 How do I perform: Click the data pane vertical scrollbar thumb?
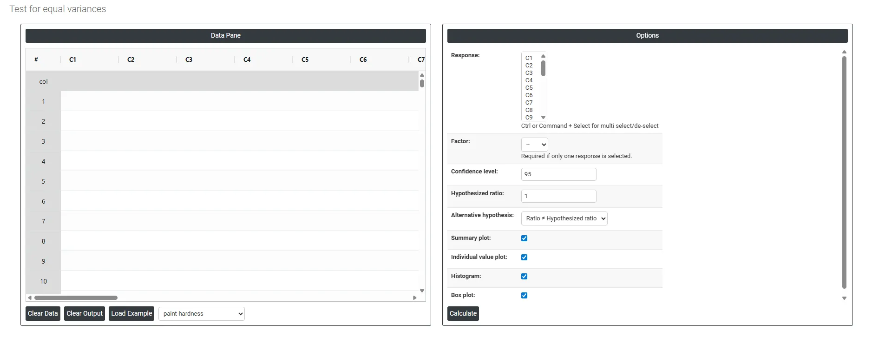(422, 83)
